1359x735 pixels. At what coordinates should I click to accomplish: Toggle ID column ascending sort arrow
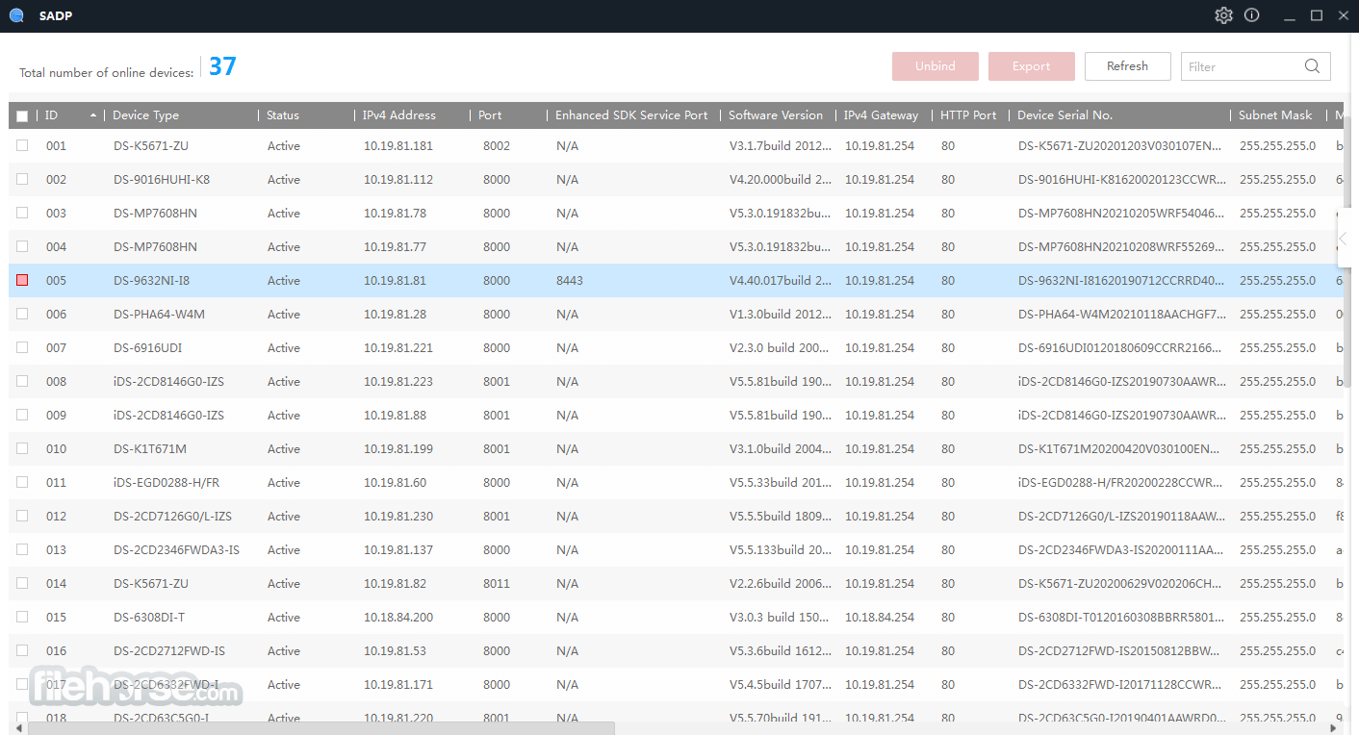[x=92, y=115]
